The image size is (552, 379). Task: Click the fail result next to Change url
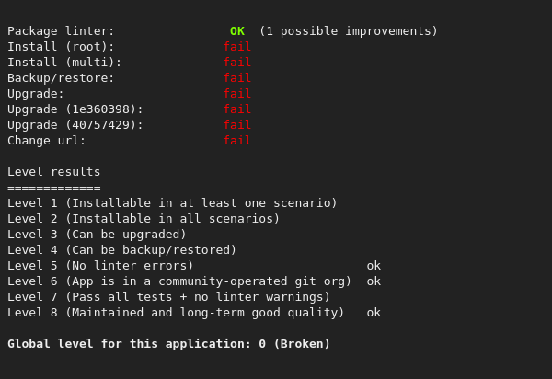click(237, 141)
